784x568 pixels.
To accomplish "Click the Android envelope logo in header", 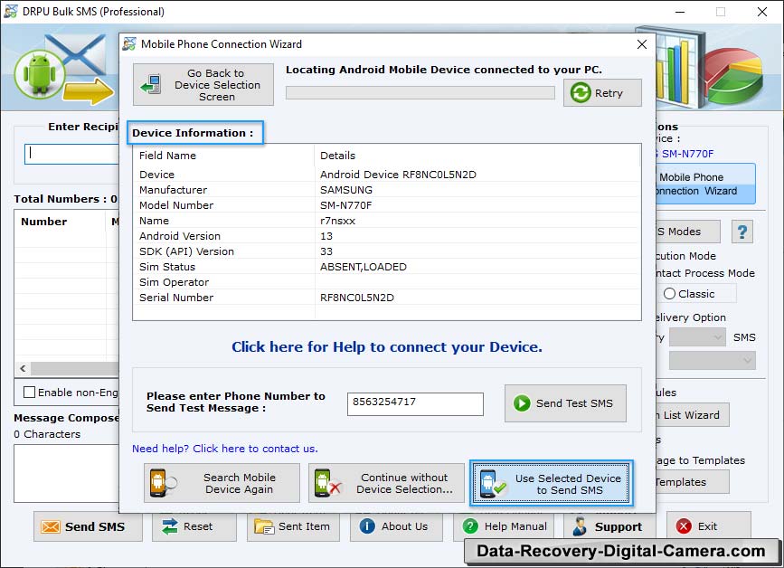I will pos(64,69).
